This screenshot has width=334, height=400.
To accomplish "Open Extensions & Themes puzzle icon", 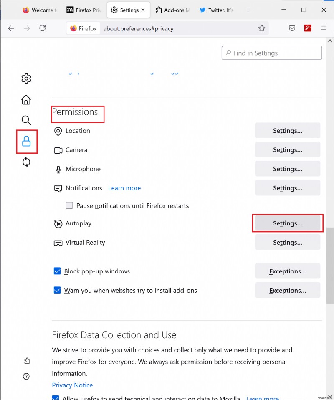I will click(x=27, y=361).
